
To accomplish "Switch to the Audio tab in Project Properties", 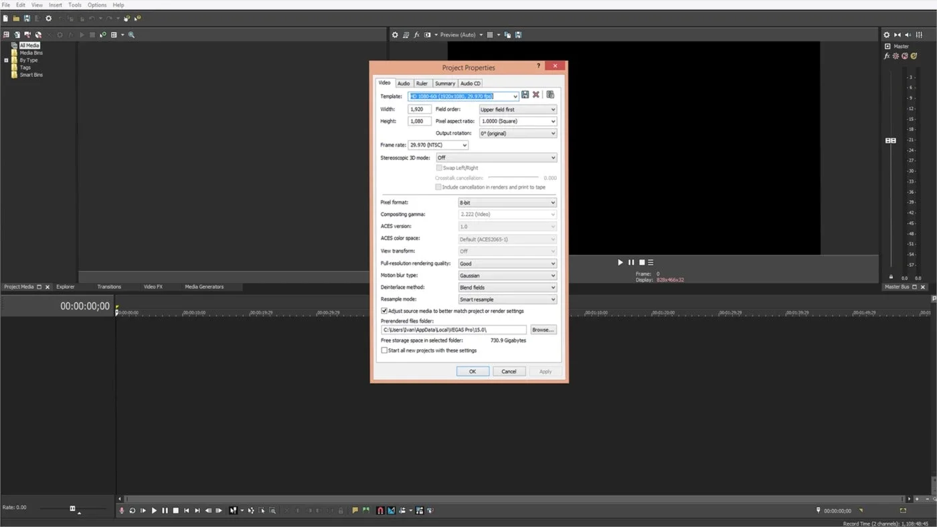I will click(404, 84).
